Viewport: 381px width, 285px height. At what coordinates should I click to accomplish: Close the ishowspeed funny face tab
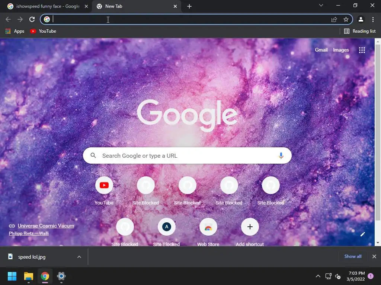pyautogui.click(x=86, y=7)
